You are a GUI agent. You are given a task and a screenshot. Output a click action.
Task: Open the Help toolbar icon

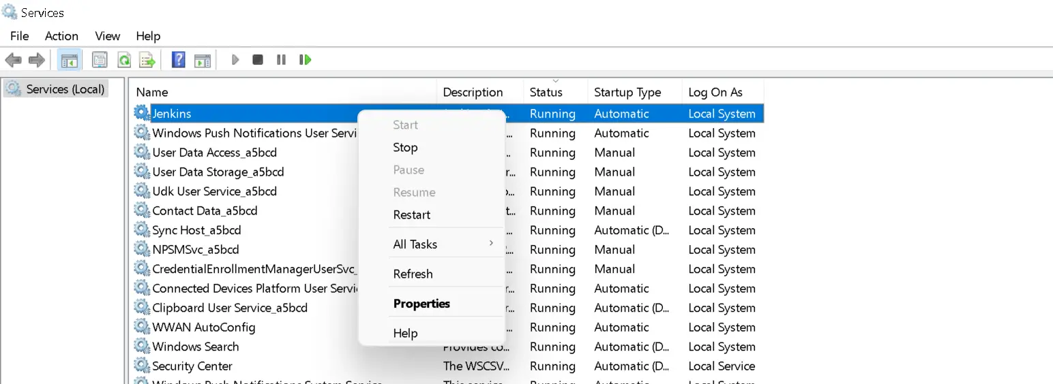(179, 60)
